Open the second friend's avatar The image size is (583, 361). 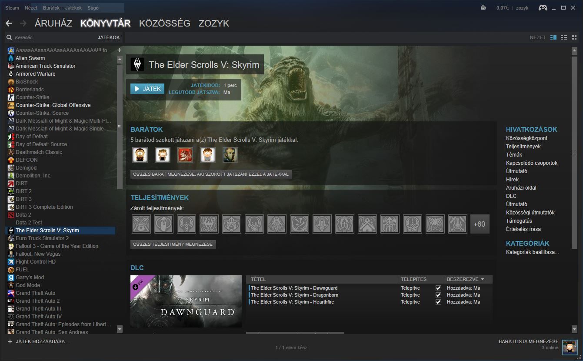(163, 154)
